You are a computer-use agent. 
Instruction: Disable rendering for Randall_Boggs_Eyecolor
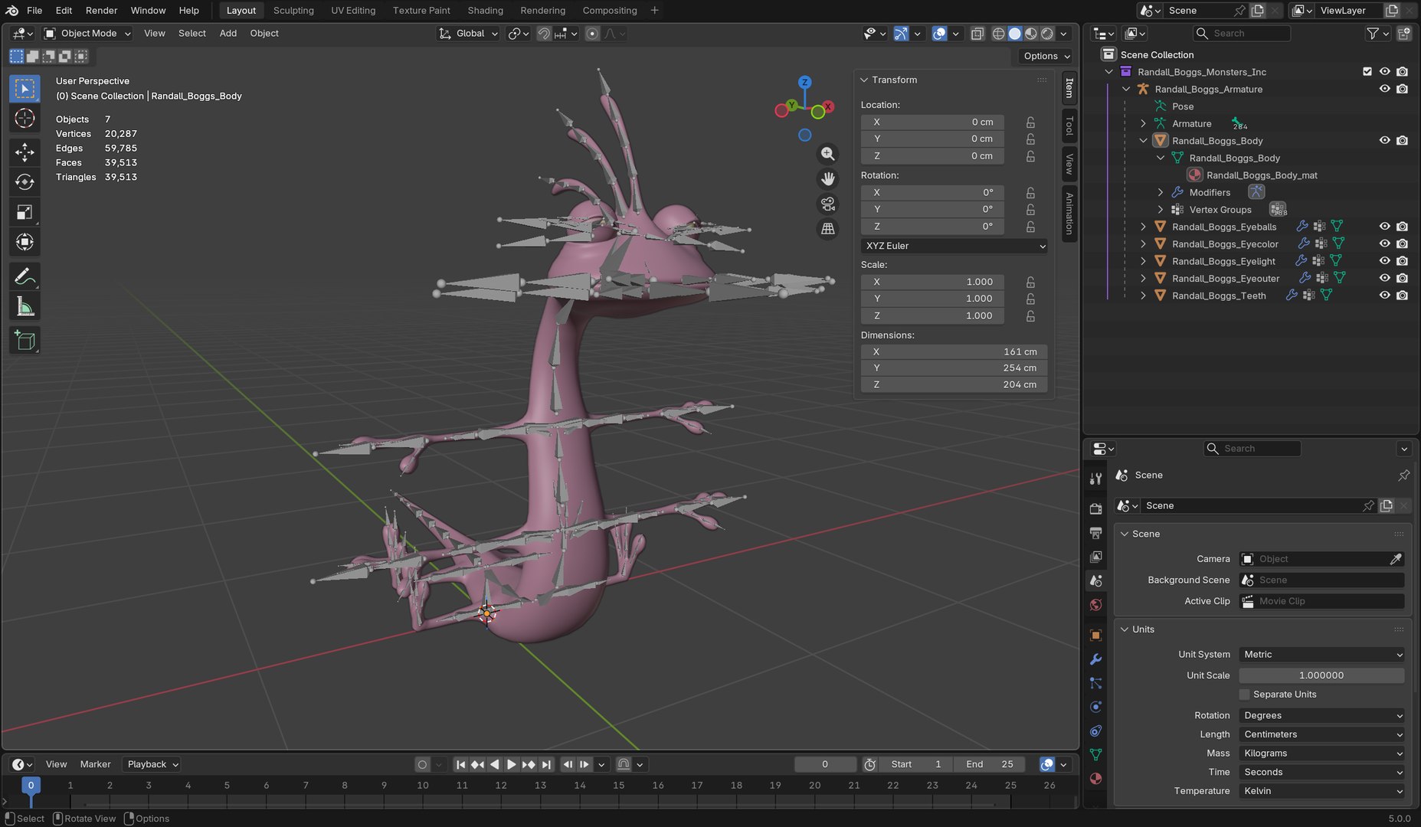pos(1402,244)
